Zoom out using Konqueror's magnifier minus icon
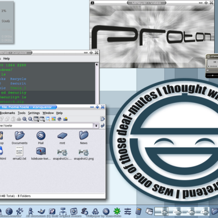The height and width of the screenshot is (218, 218). click(31, 119)
